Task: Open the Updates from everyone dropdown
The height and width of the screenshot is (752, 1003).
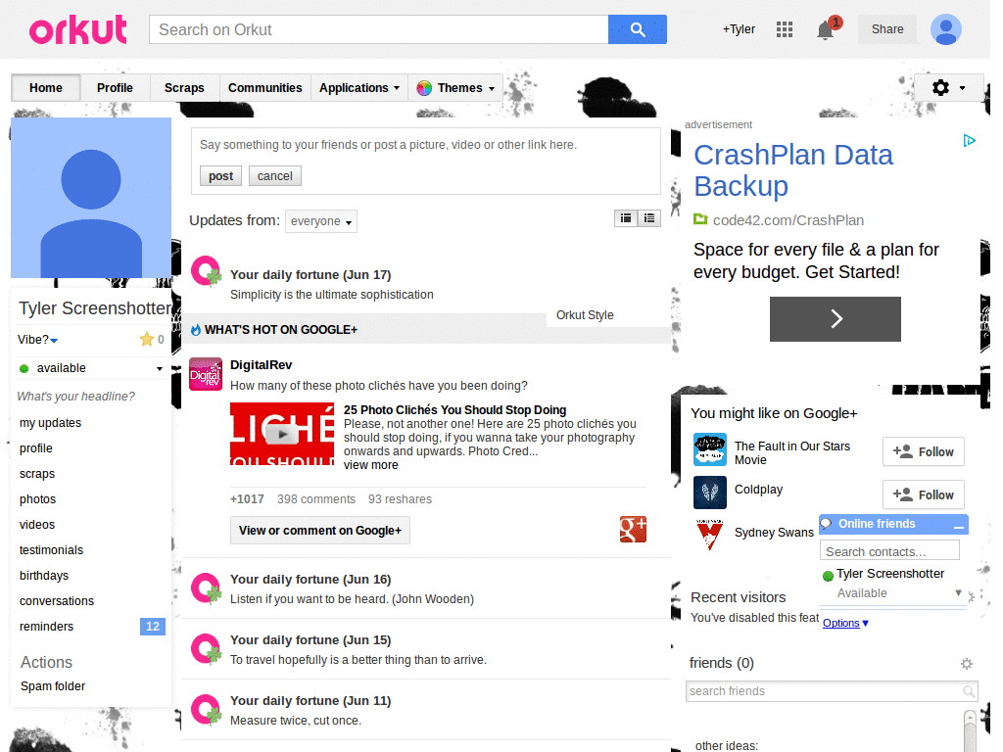Action: 321,221
